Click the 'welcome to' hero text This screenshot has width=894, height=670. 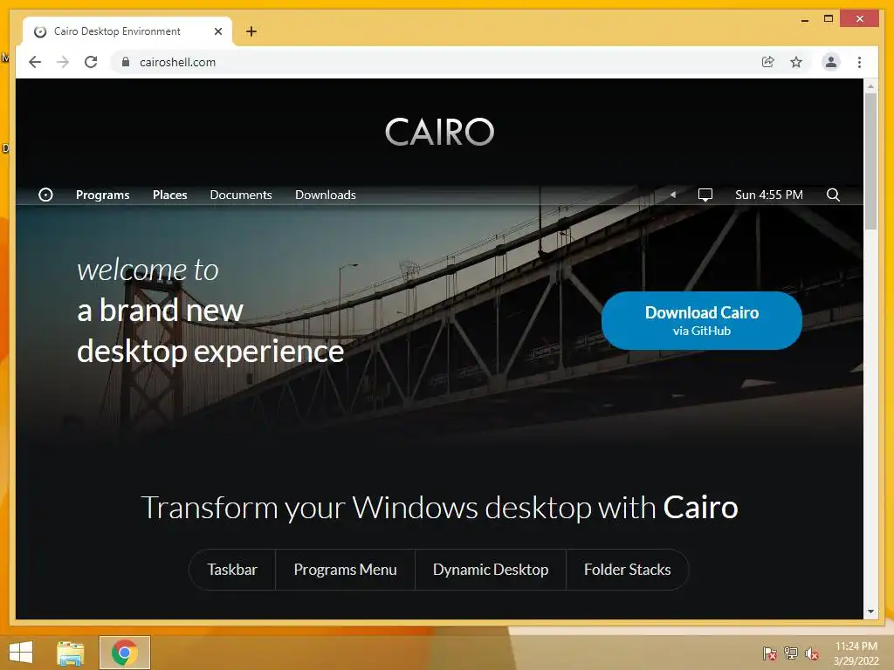point(148,270)
